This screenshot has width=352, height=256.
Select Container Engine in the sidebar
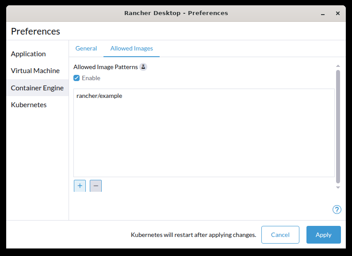coord(37,88)
